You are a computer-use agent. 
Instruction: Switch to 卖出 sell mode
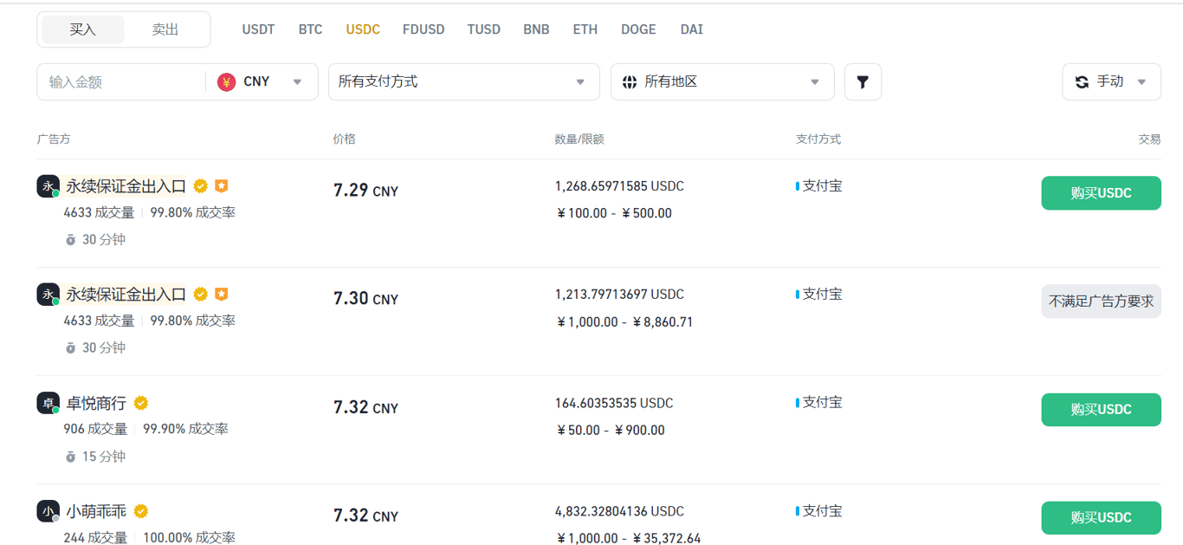[x=165, y=29]
